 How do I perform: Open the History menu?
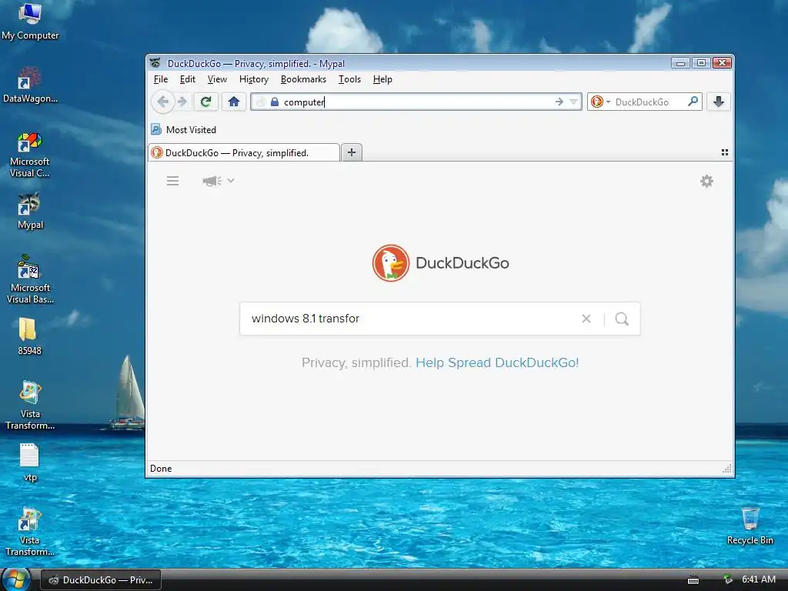coord(254,79)
